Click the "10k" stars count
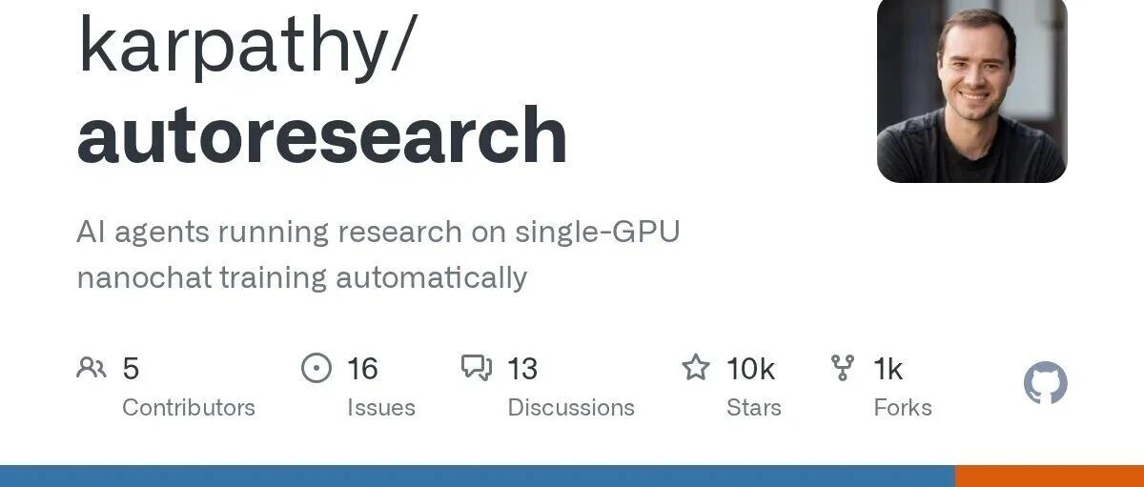 750,368
